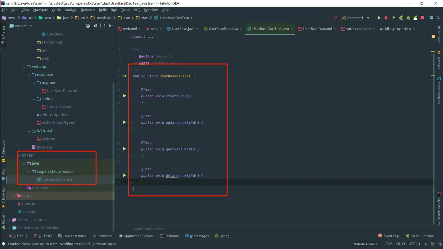This screenshot has width=443, height=249.
Task: Click the editor vertical scrollbar
Action: (x=434, y=139)
